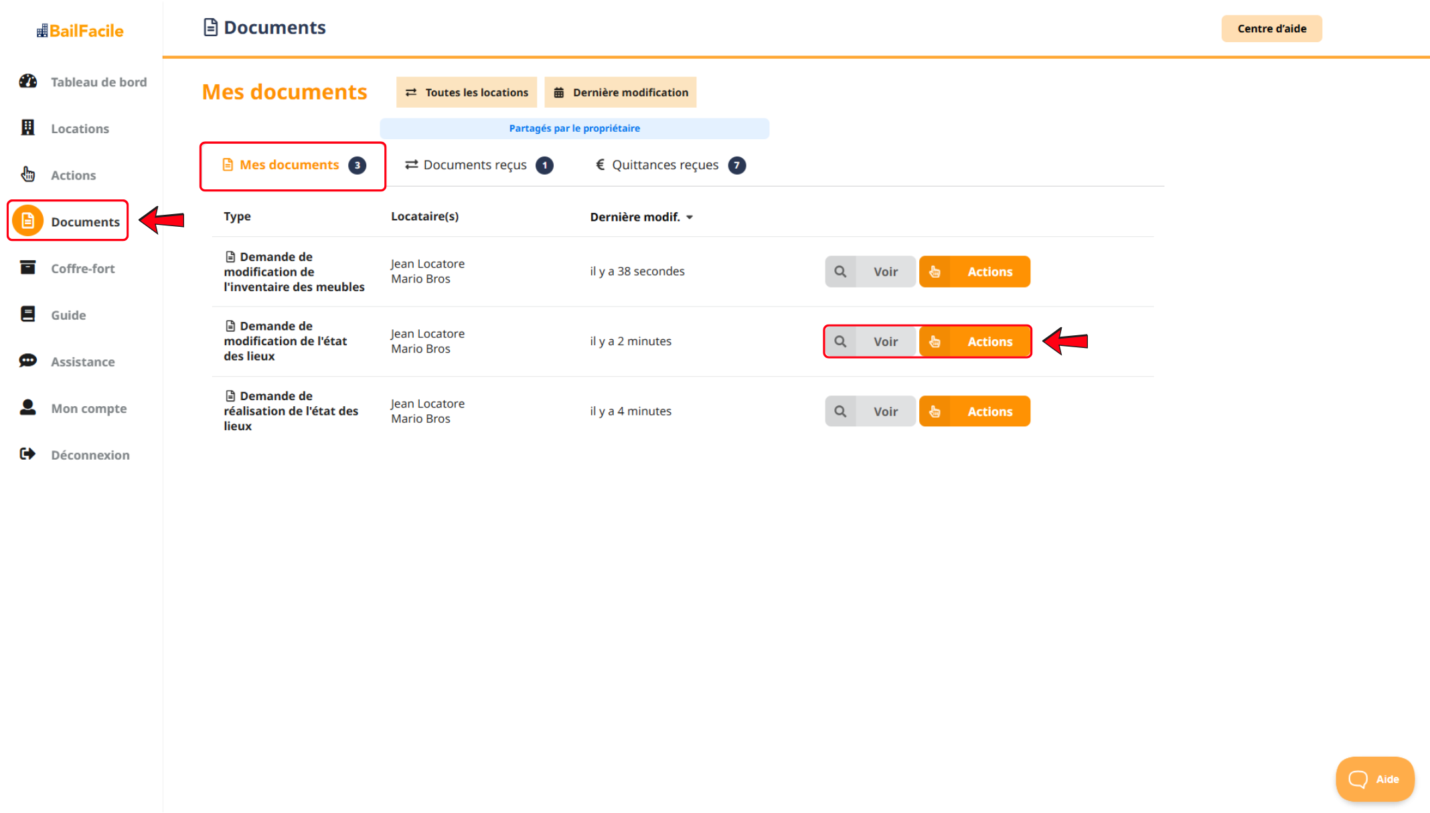Image resolution: width=1430 pixels, height=813 pixels.
Task: Open Mon compte person icon
Action: click(x=28, y=408)
